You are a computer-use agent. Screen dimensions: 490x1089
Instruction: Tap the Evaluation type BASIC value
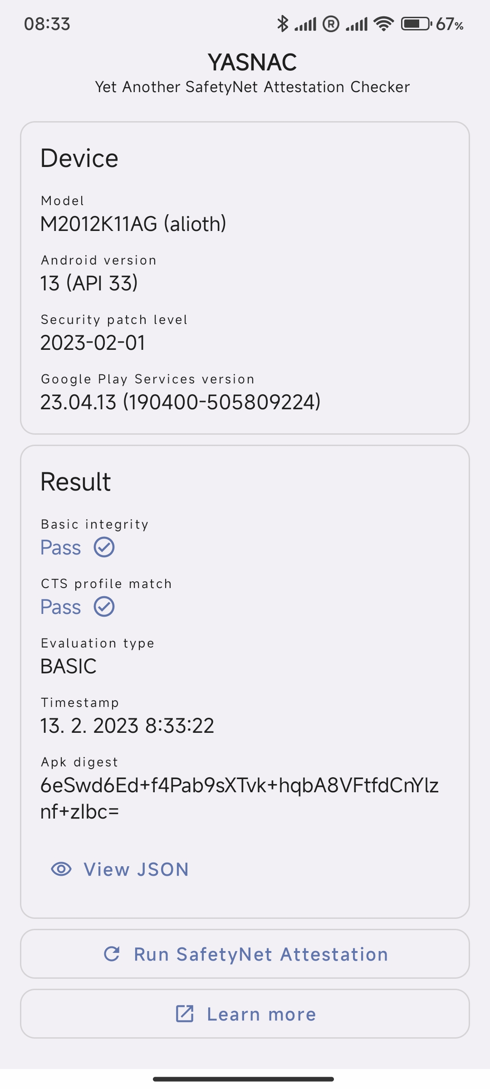[69, 666]
